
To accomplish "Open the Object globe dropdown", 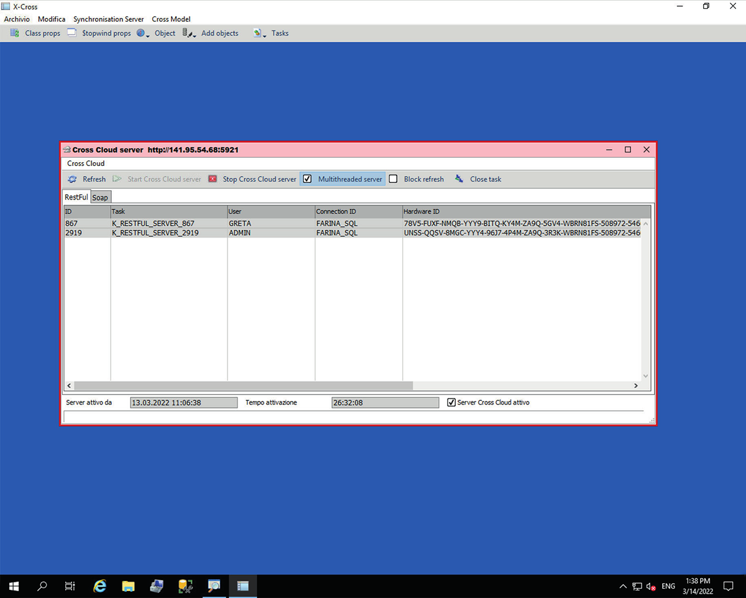I will click(143, 33).
